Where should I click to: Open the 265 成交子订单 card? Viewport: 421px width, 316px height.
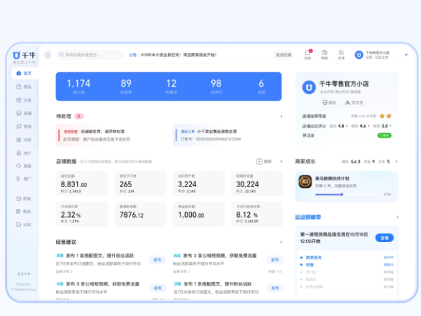(140, 183)
